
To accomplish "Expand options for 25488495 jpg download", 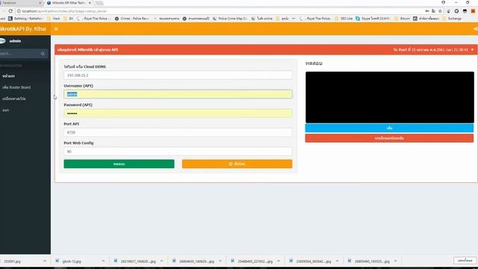I will (x=279, y=261).
